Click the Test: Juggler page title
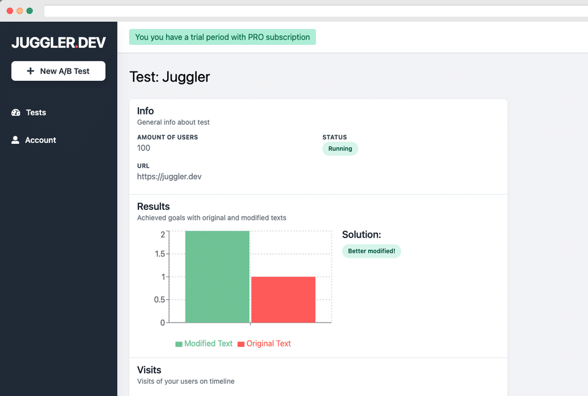The height and width of the screenshot is (396, 588). [x=170, y=77]
